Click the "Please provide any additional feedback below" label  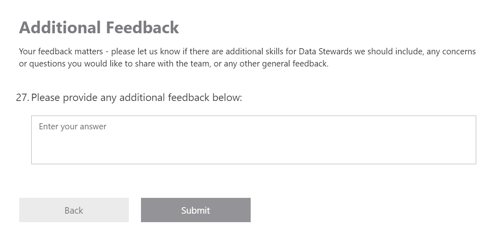click(136, 98)
